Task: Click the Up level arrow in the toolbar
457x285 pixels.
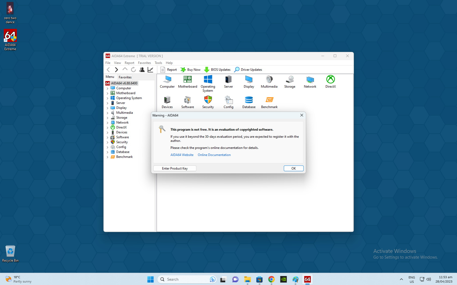Action: [x=125, y=69]
